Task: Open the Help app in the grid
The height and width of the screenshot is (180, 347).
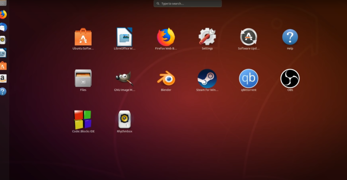Action: [x=290, y=37]
